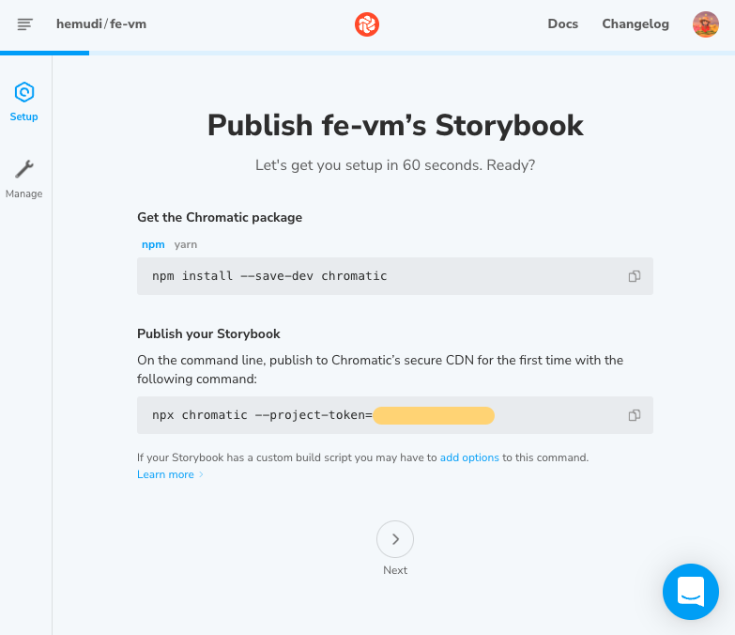
Task: Click the Next label under arrow
Action: pyautogui.click(x=395, y=570)
